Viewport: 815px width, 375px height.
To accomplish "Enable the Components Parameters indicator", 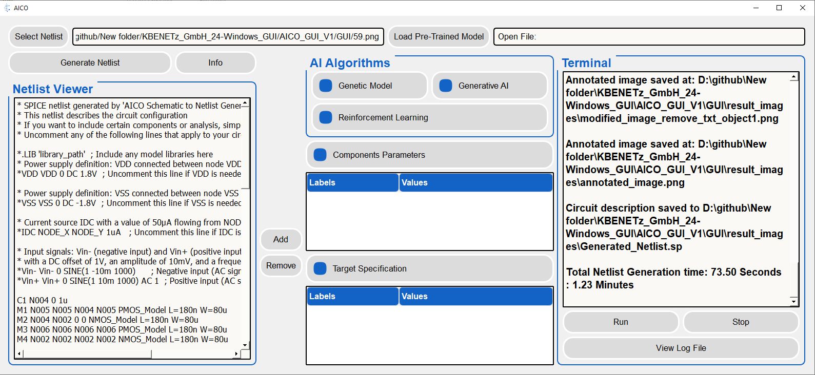I will (x=320, y=155).
